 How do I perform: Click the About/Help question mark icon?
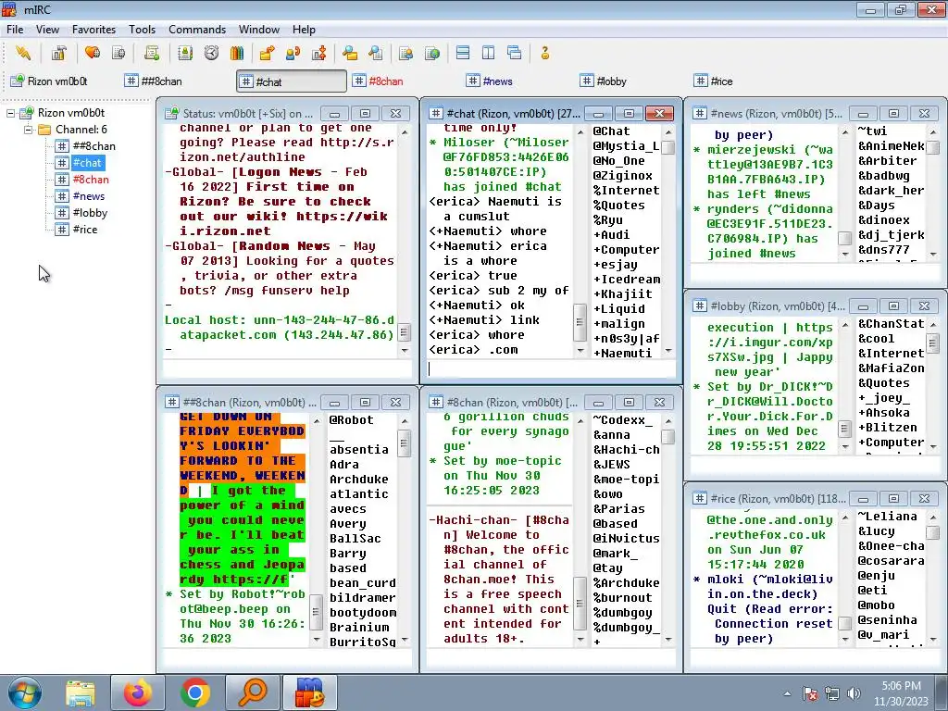(x=544, y=53)
